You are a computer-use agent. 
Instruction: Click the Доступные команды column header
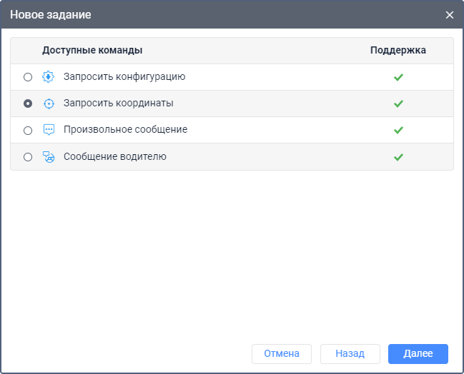click(x=92, y=51)
